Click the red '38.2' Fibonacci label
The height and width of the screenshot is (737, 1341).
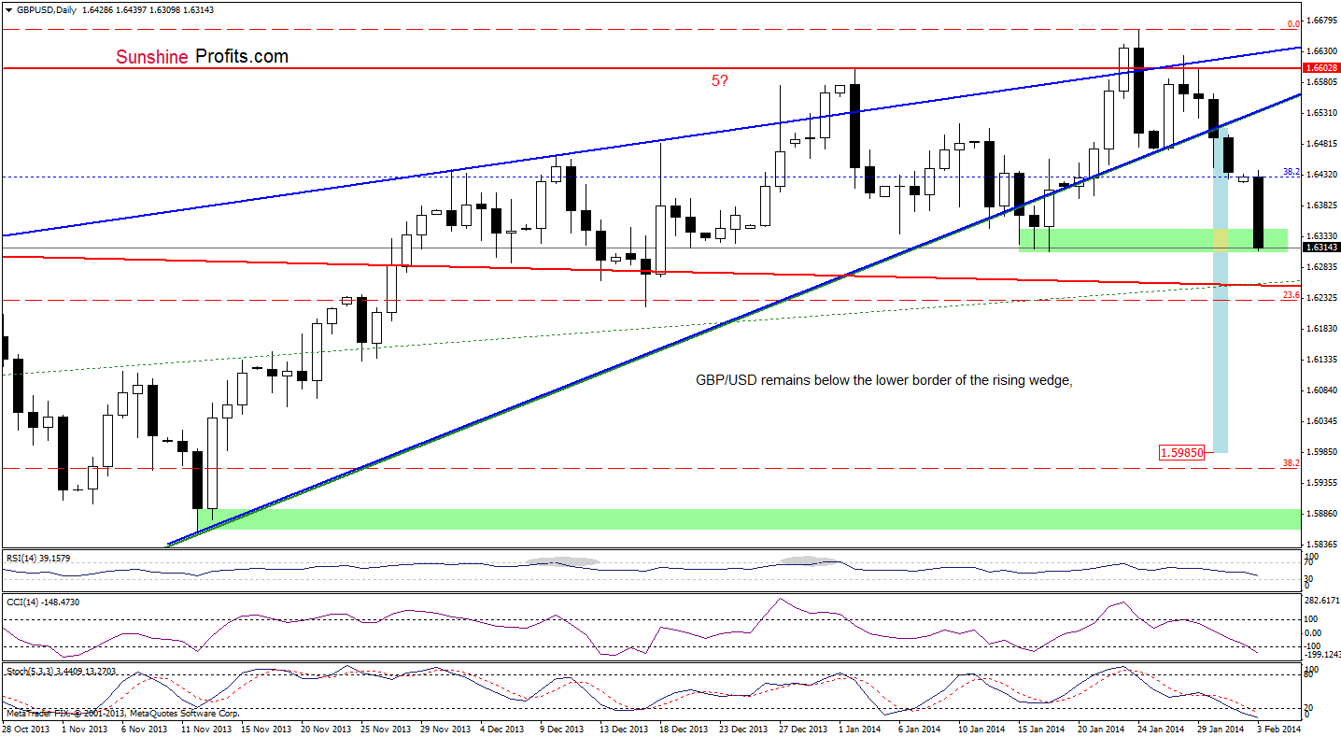coord(1291,462)
